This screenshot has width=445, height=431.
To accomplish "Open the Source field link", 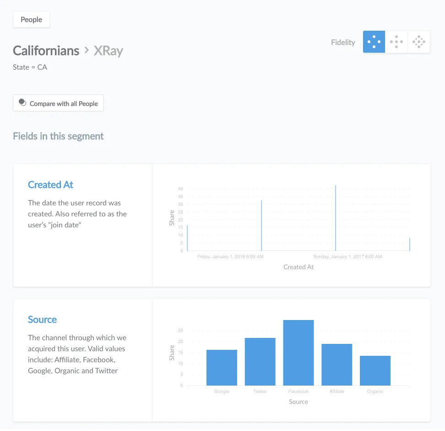I will (x=42, y=320).
